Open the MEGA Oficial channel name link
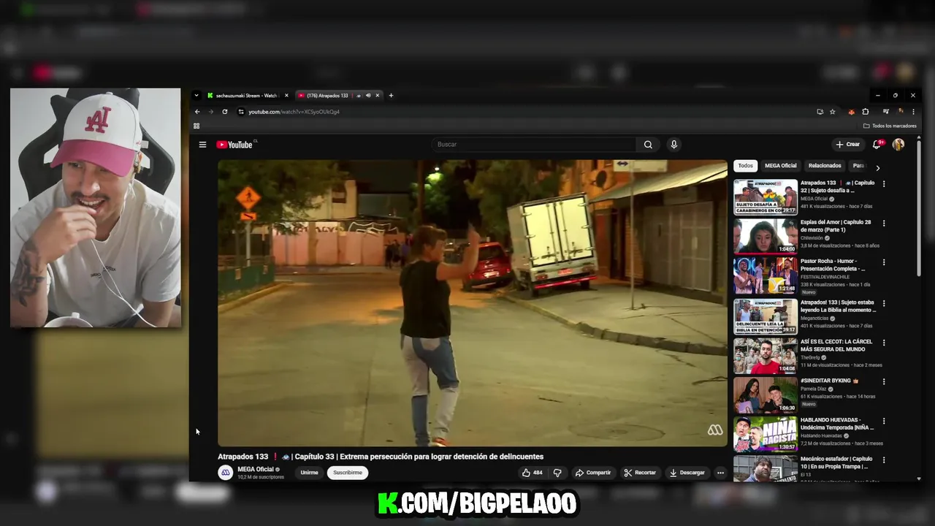Screen dimensions: 935x526 click(x=256, y=469)
